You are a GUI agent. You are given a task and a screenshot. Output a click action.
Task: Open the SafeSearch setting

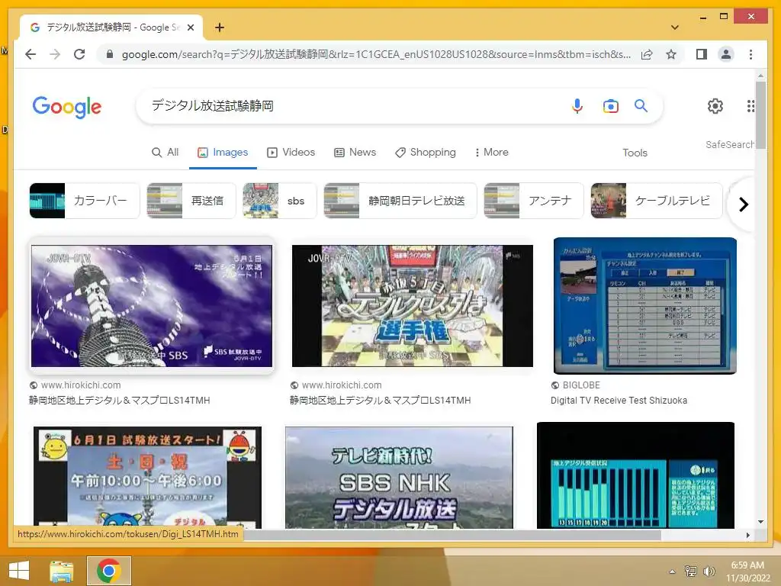coord(729,144)
